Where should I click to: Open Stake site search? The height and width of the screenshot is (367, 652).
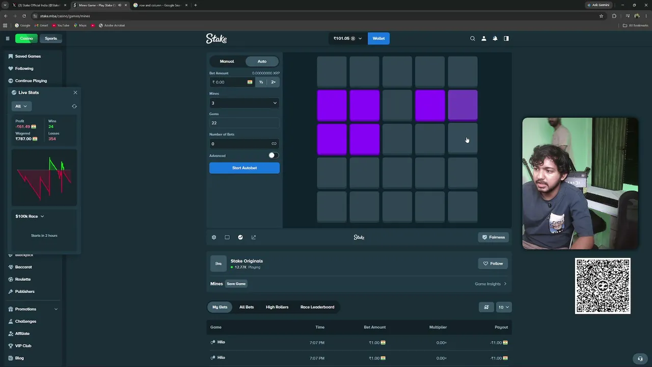click(473, 38)
